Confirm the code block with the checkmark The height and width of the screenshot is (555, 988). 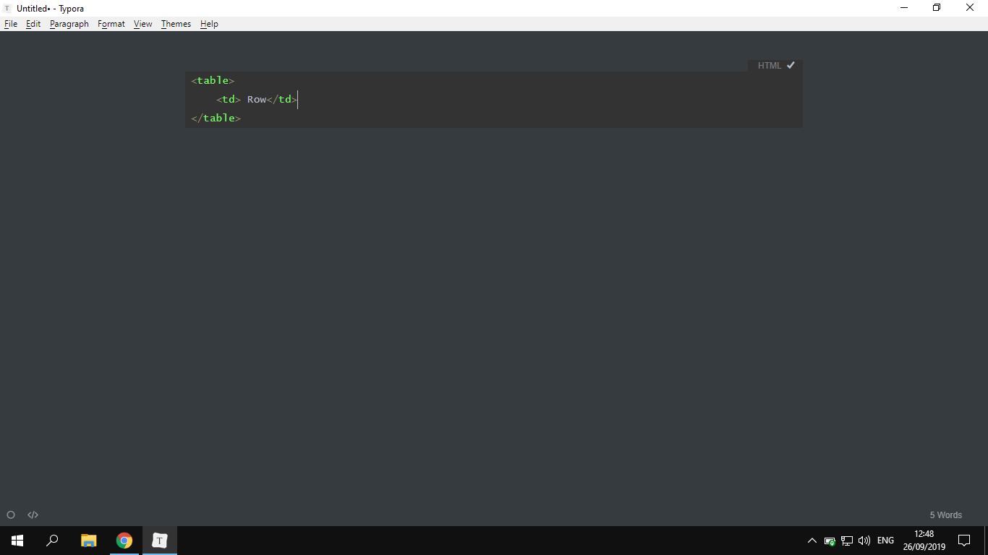click(790, 65)
